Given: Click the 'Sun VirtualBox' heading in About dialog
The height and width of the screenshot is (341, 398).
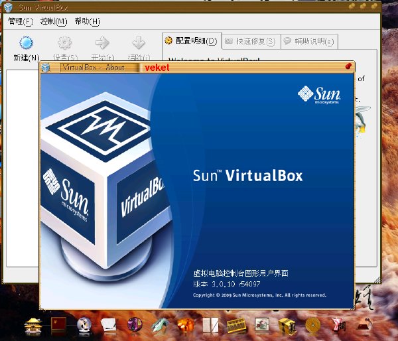Looking at the screenshot, I should [x=247, y=175].
